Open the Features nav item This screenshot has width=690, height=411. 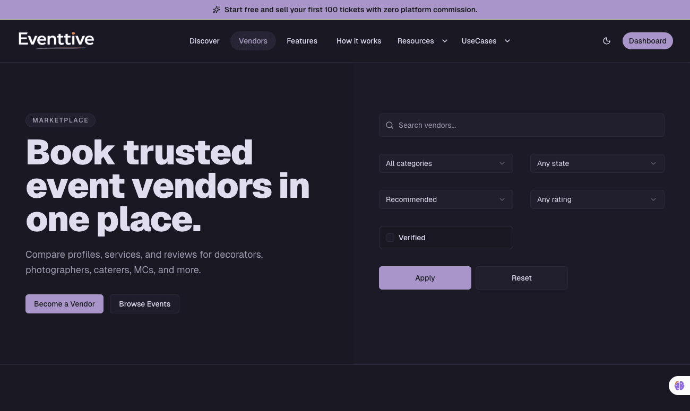tap(302, 41)
